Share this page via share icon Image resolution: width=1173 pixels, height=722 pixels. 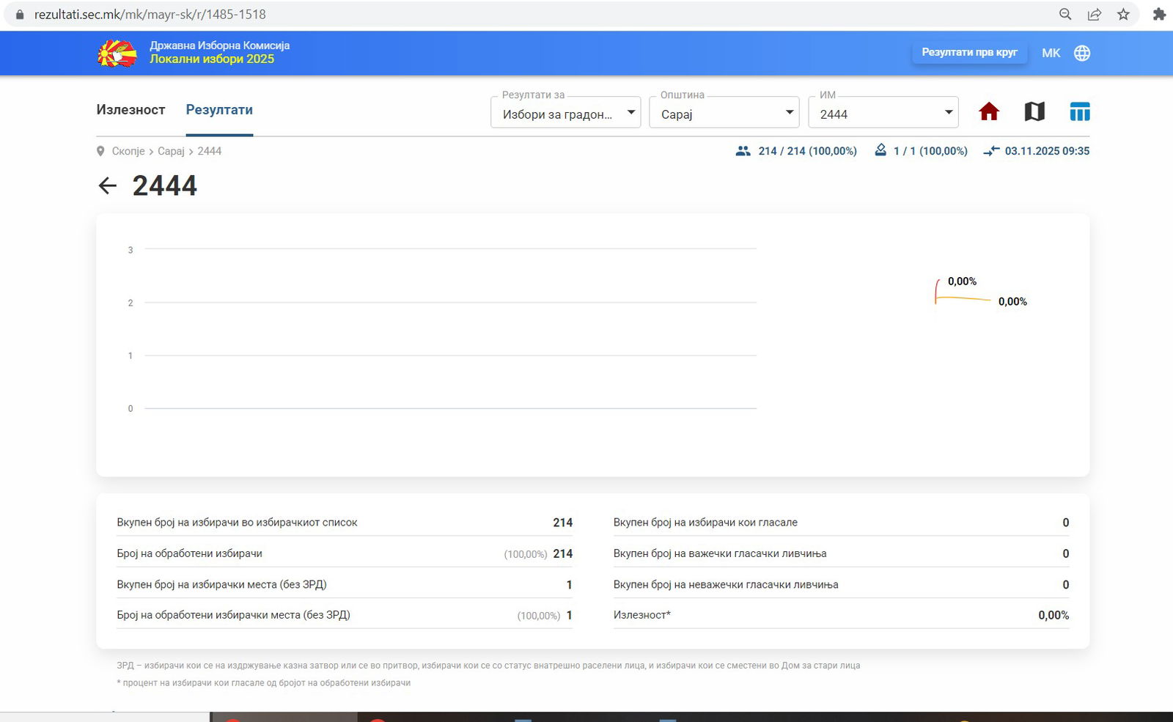[1095, 14]
